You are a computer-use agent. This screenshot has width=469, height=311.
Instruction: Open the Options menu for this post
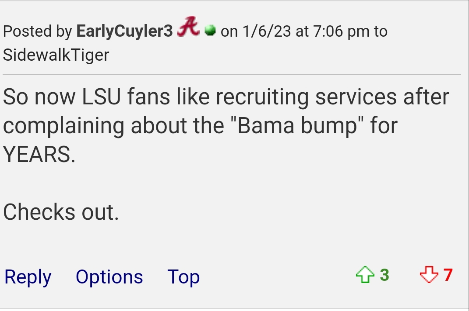(x=109, y=277)
